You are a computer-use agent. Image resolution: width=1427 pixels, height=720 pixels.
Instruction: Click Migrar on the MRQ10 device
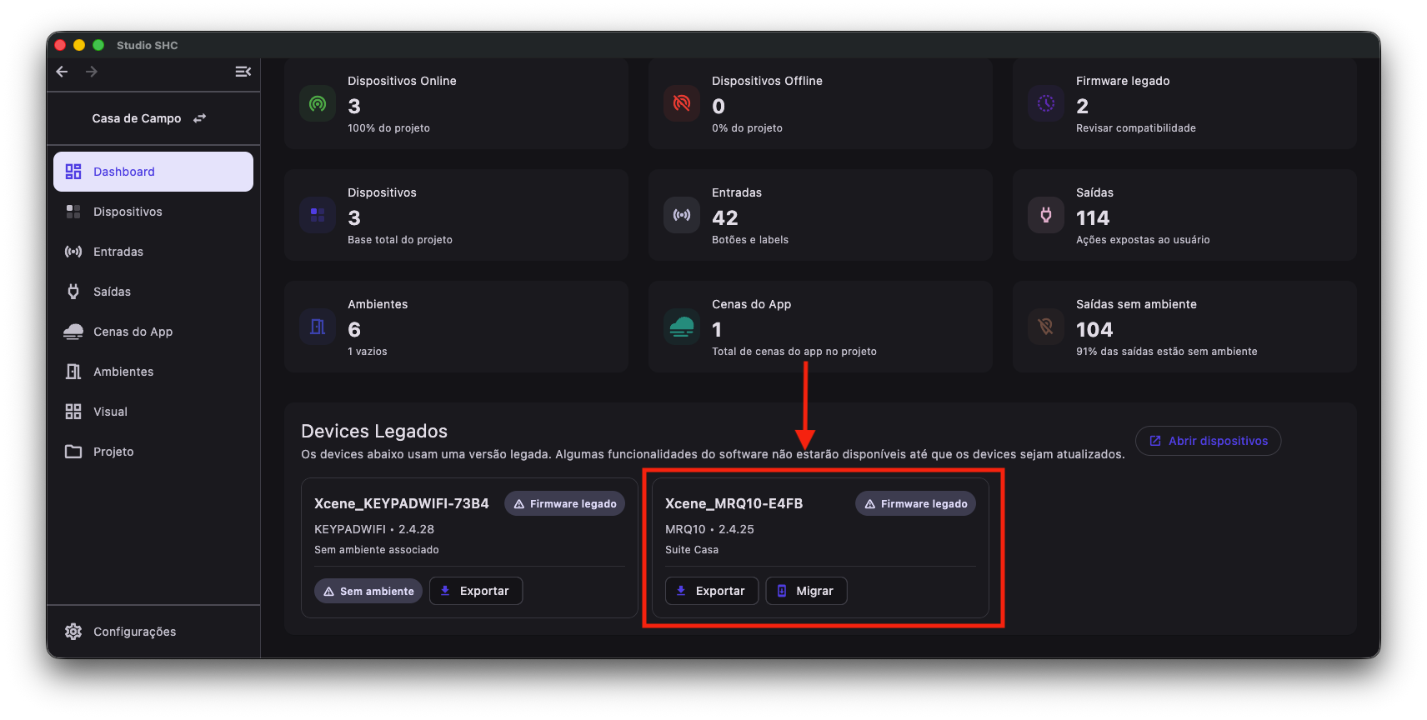point(806,591)
